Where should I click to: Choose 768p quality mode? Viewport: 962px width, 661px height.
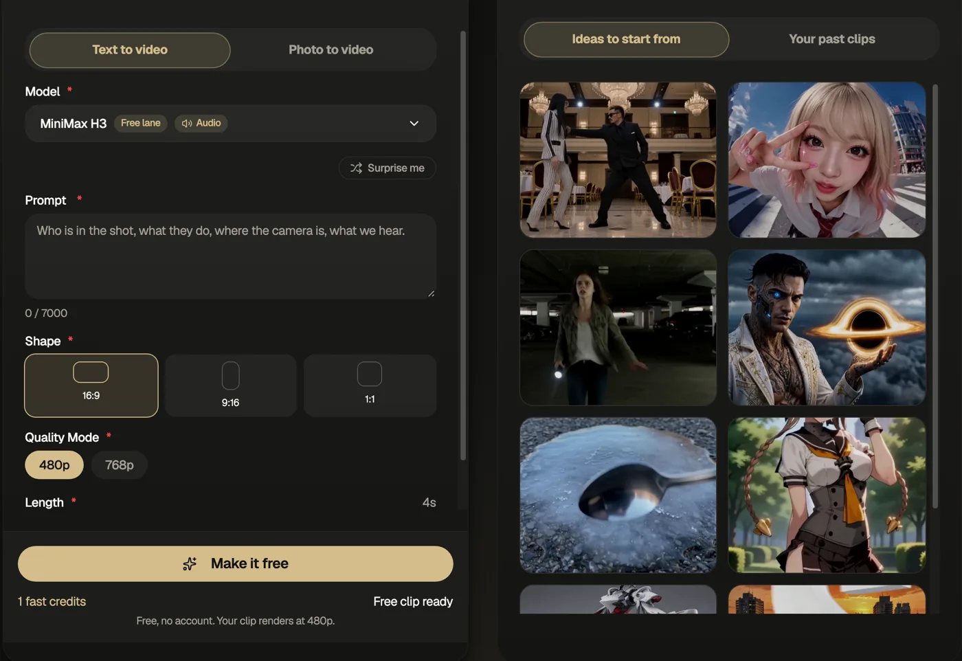pos(119,465)
